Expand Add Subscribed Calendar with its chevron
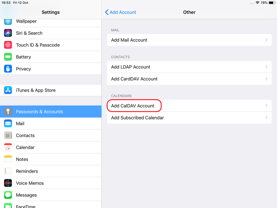The image size is (277, 208). (266, 118)
